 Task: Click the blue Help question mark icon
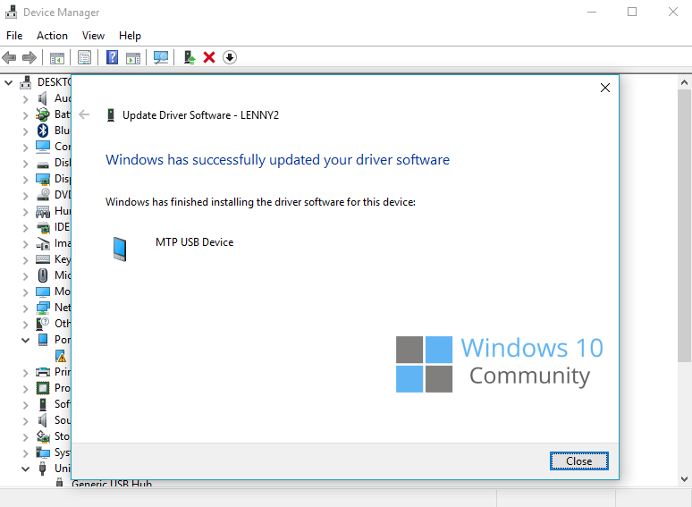[112, 57]
